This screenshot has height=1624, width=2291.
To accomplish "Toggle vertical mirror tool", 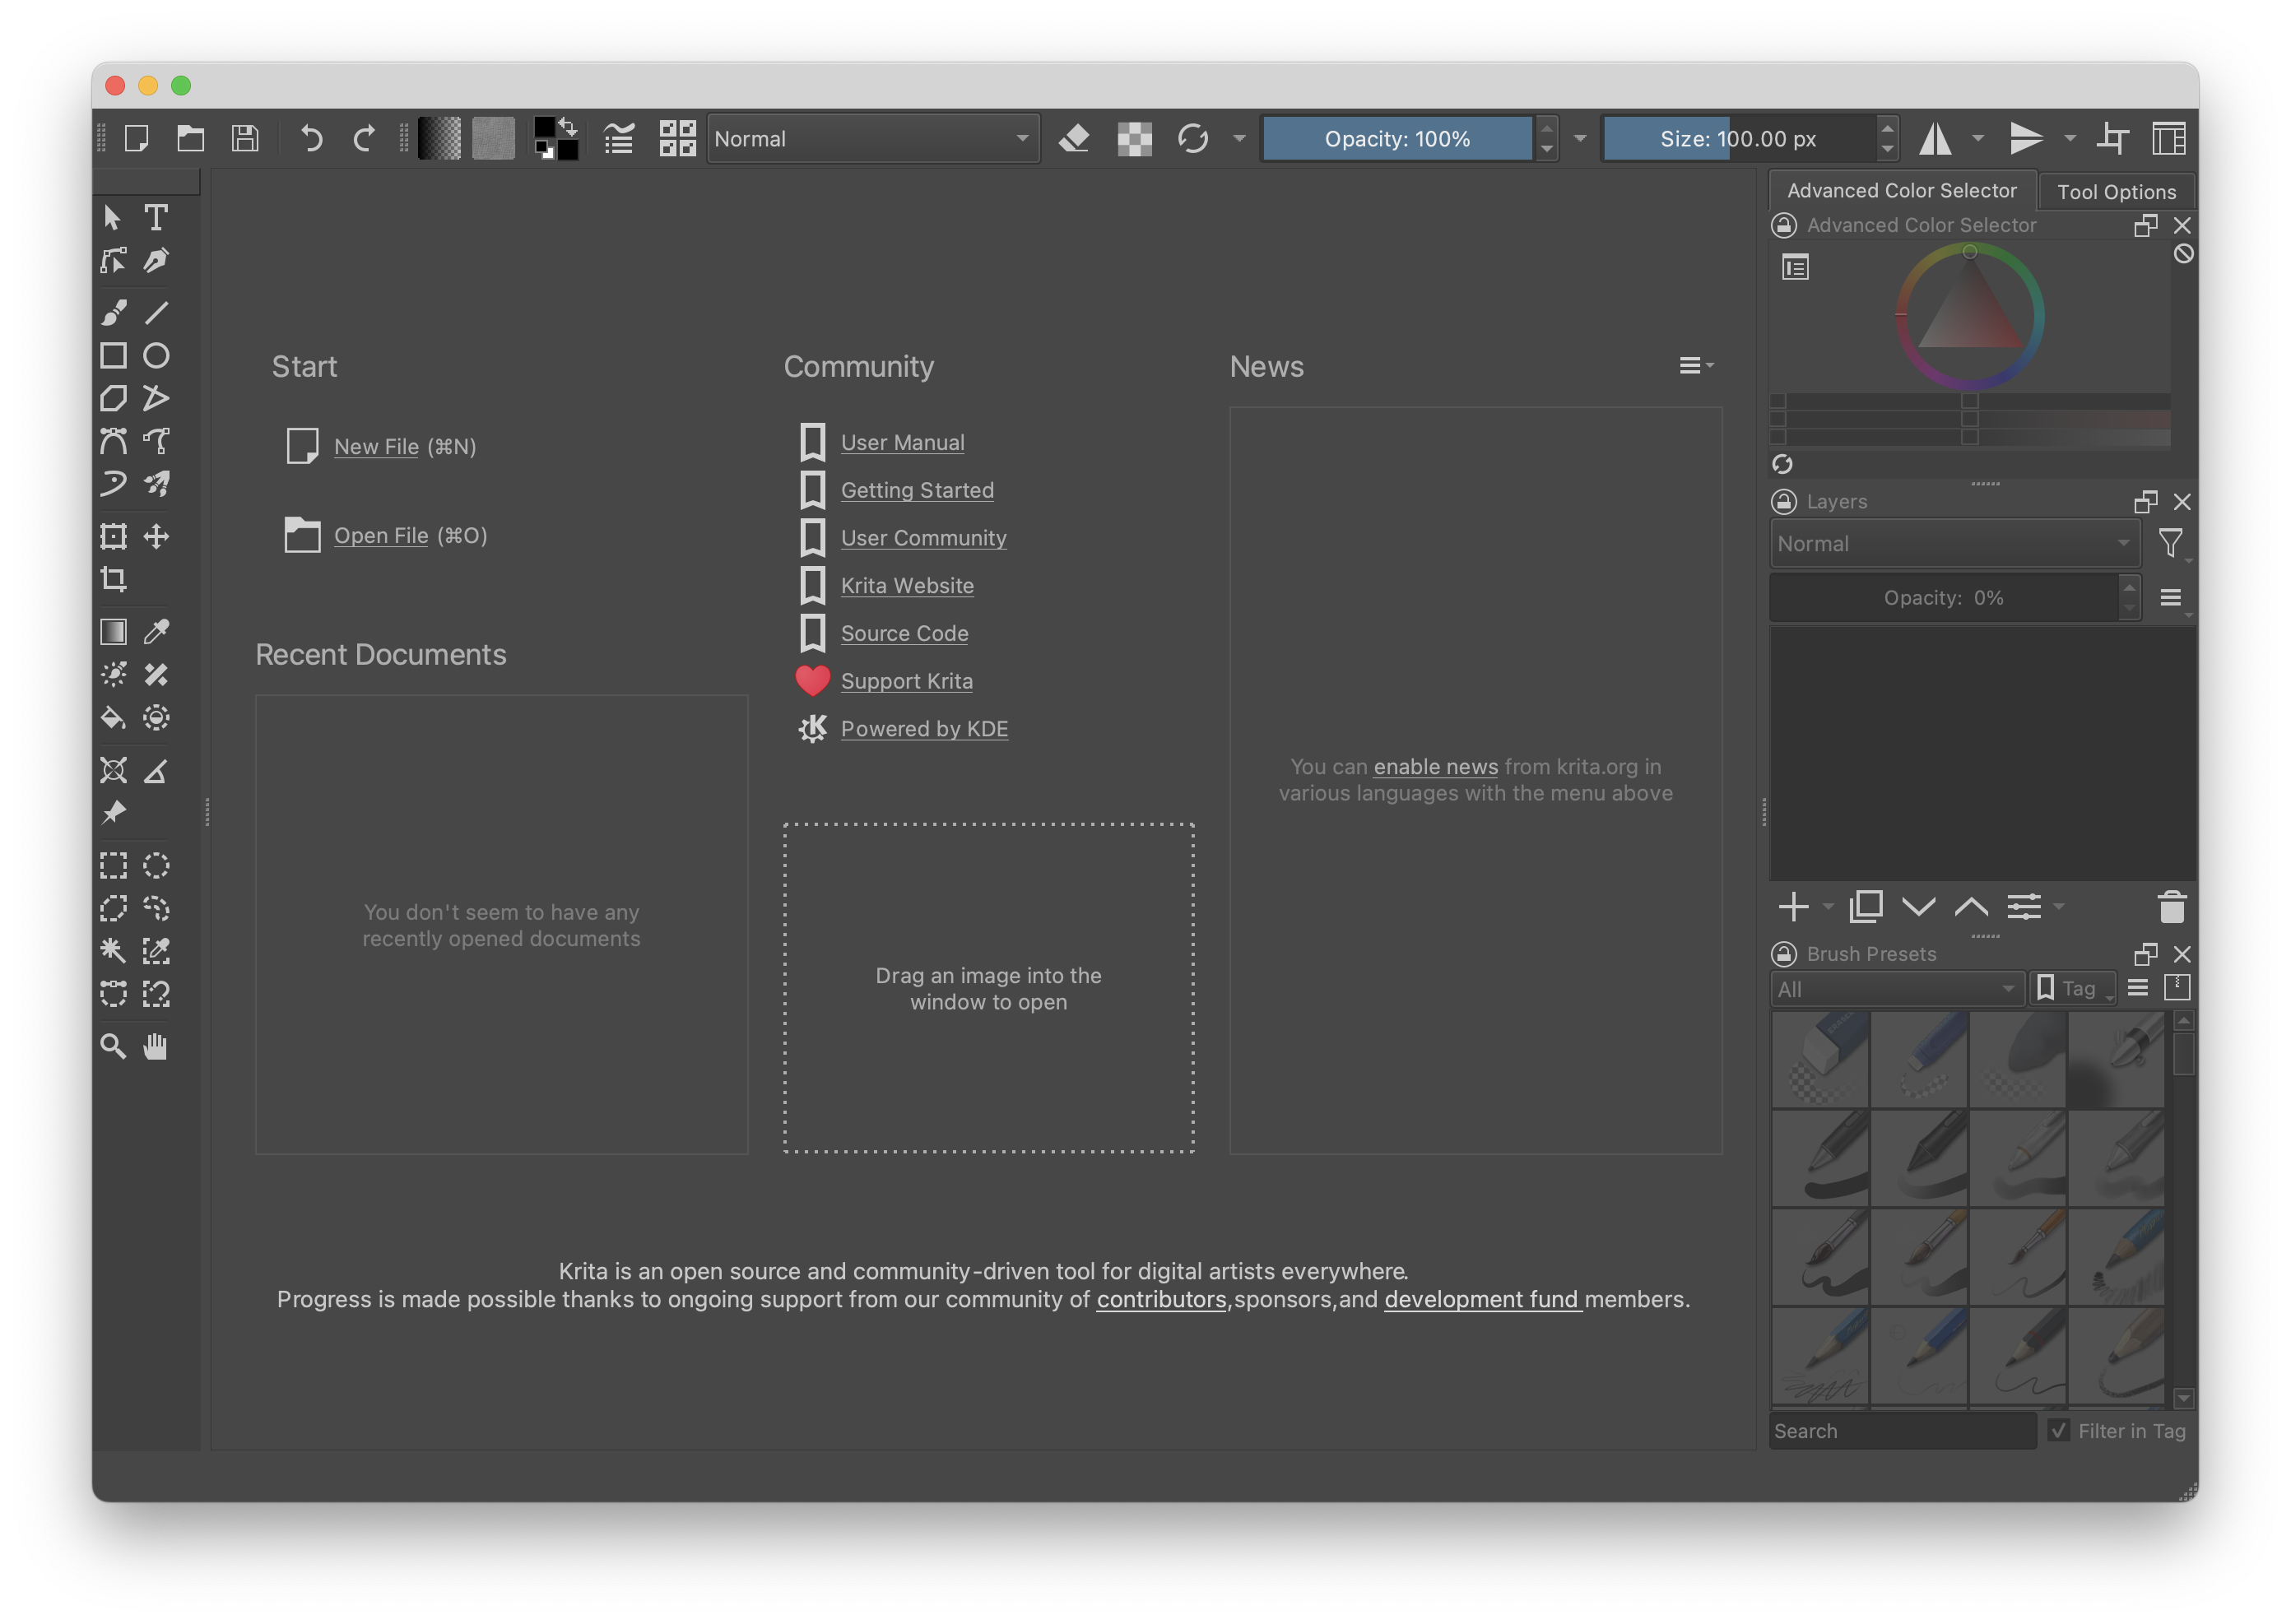I will coord(2026,138).
